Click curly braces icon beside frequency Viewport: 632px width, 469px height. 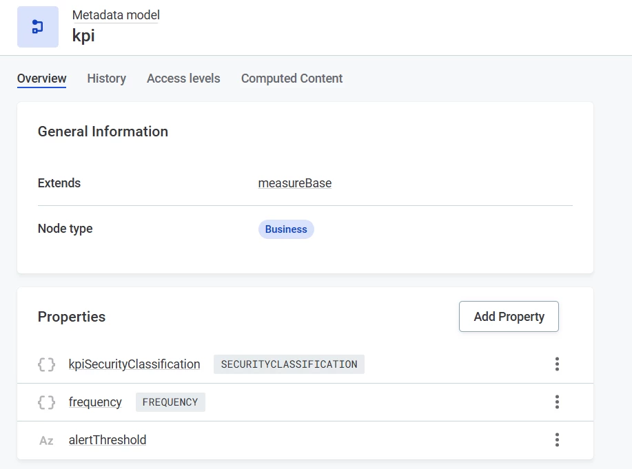click(x=46, y=402)
